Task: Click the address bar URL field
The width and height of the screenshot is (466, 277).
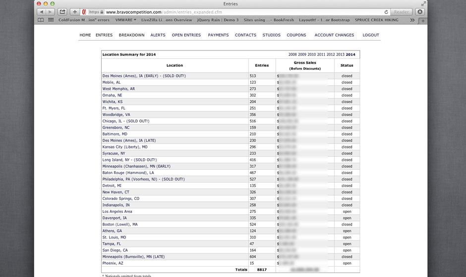Action: (x=236, y=12)
